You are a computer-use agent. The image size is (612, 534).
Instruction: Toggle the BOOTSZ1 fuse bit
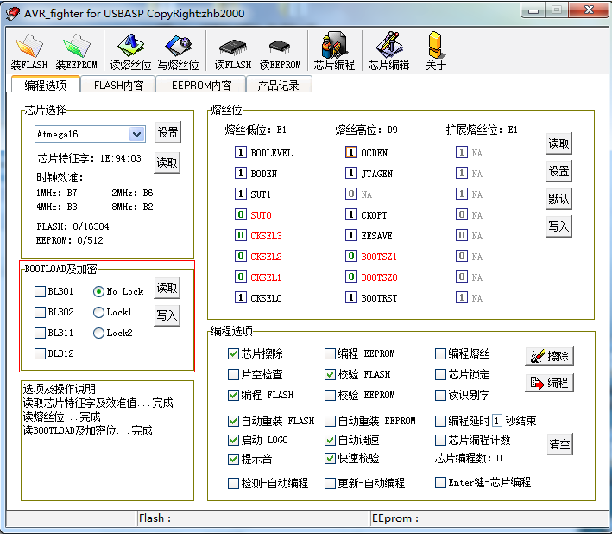[350, 257]
